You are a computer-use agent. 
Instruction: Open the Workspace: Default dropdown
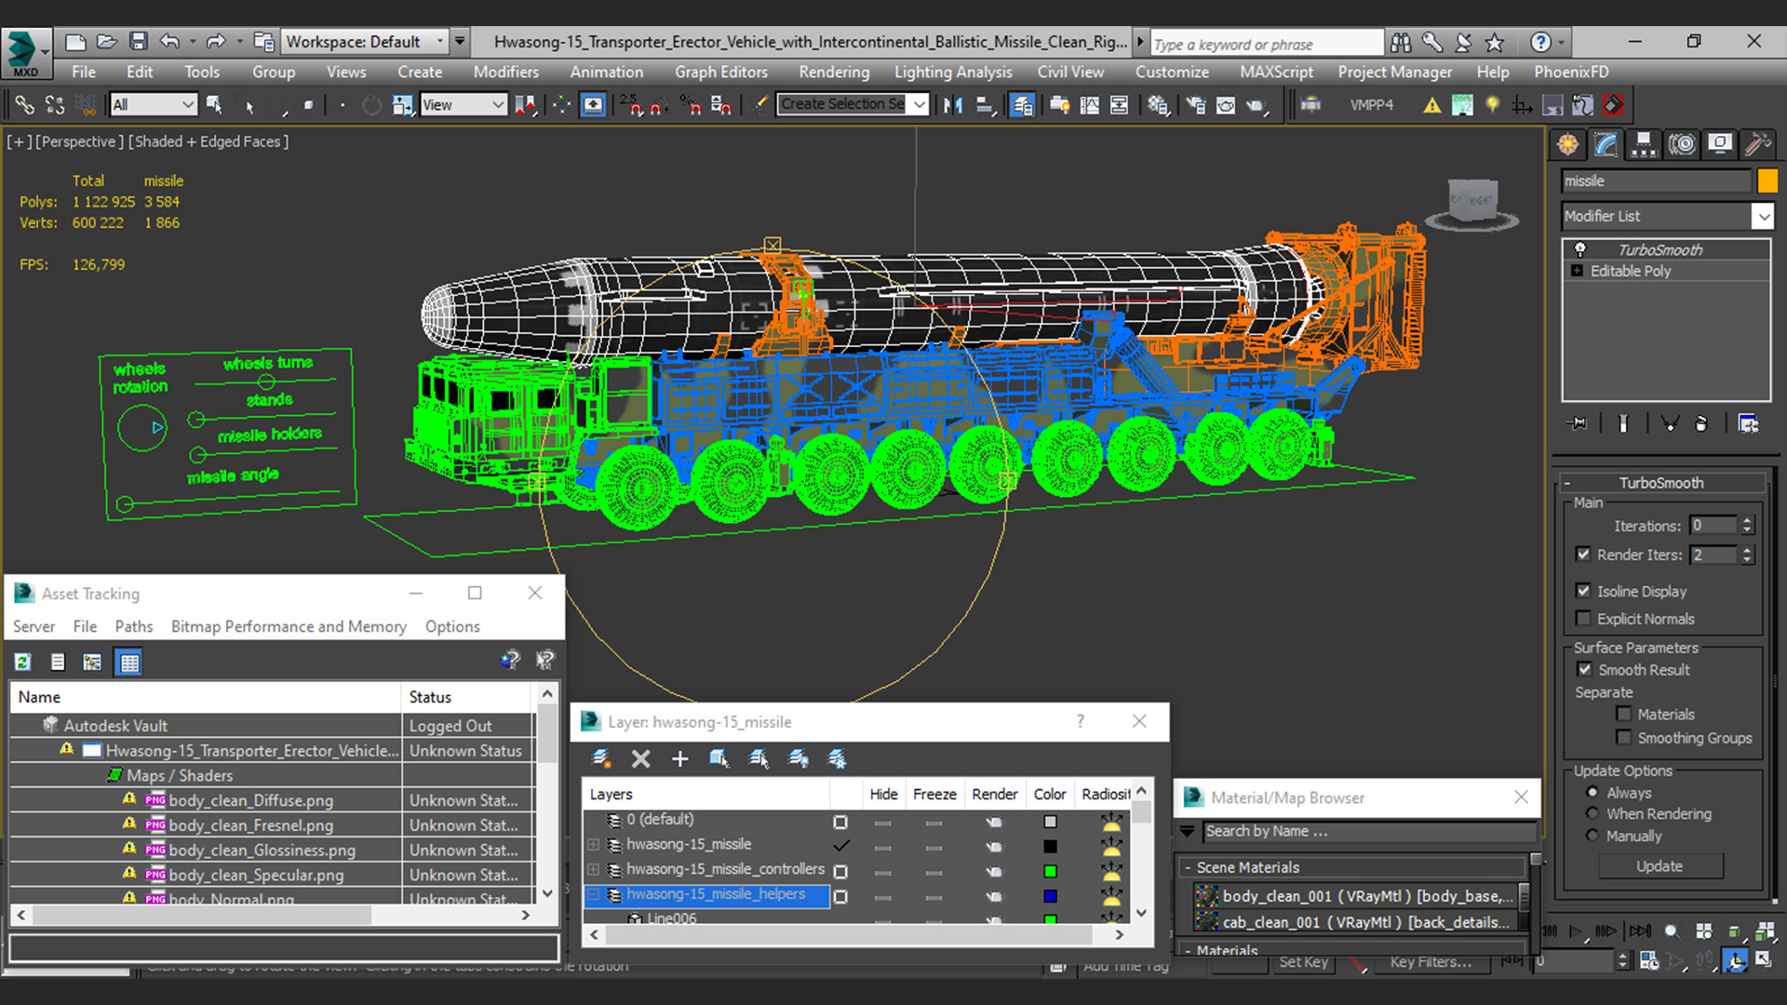tap(364, 42)
